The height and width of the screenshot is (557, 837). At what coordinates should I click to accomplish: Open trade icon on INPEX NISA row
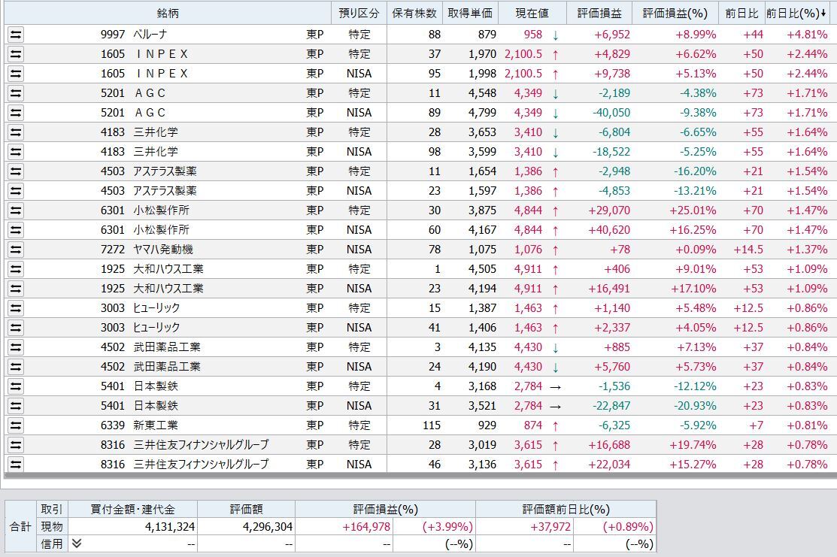tap(16, 74)
